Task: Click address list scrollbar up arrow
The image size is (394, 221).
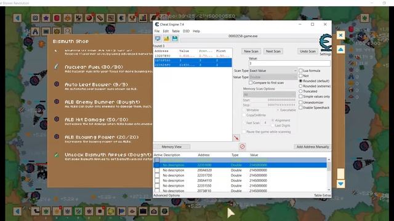Action: pyautogui.click(x=329, y=160)
